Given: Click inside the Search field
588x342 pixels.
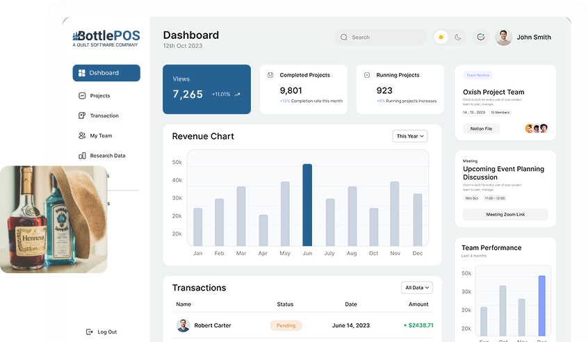Looking at the screenshot, I should (381, 38).
